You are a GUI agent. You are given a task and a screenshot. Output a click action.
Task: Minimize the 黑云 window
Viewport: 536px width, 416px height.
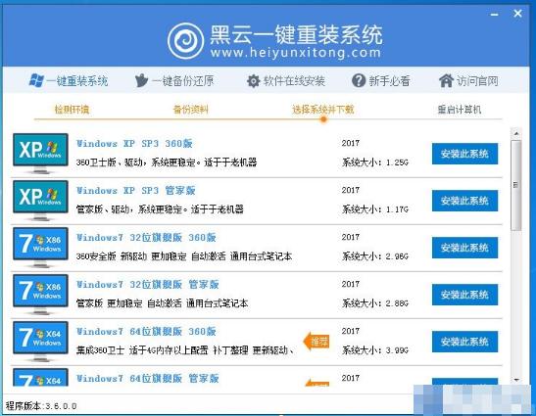[494, 15]
